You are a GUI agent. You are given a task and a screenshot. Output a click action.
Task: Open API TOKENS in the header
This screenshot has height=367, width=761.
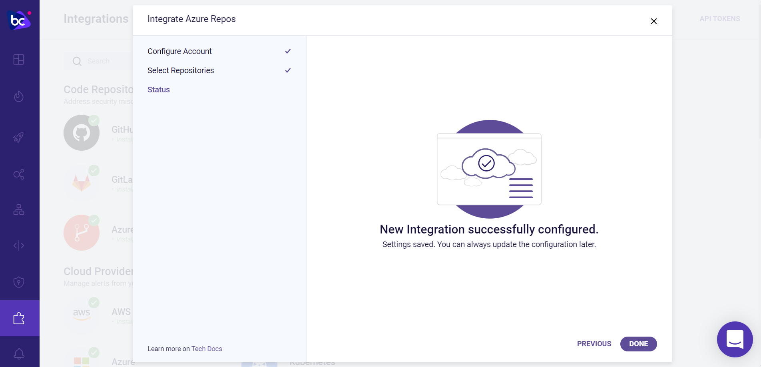(720, 19)
